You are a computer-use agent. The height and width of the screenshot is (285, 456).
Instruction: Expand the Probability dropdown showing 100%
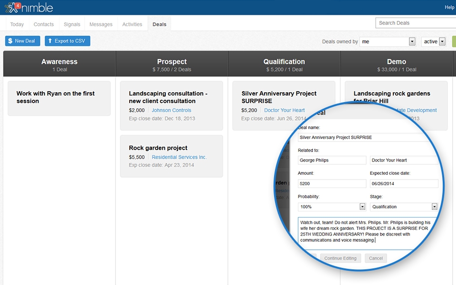pyautogui.click(x=362, y=207)
